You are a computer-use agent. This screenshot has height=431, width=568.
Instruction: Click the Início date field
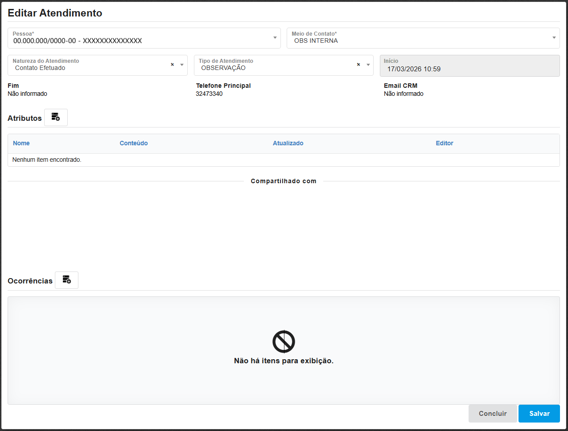pyautogui.click(x=469, y=69)
